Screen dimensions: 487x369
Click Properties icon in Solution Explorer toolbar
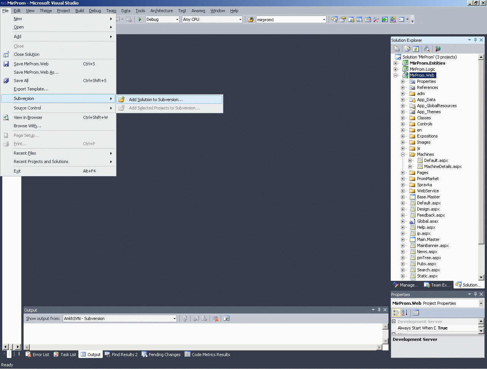(396, 49)
